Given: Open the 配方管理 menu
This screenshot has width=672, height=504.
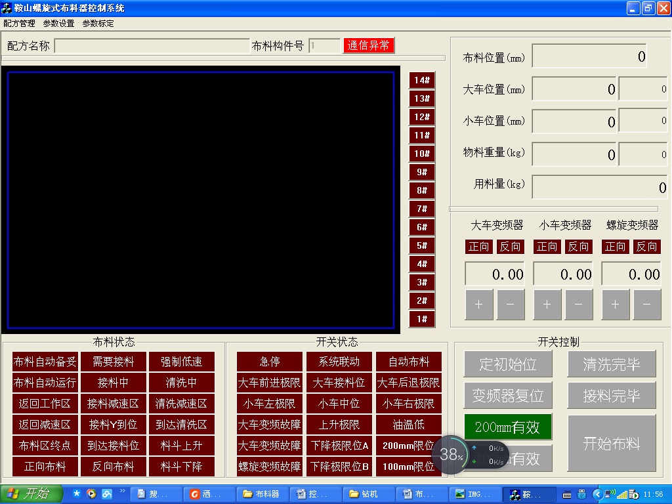Looking at the screenshot, I should pos(19,23).
